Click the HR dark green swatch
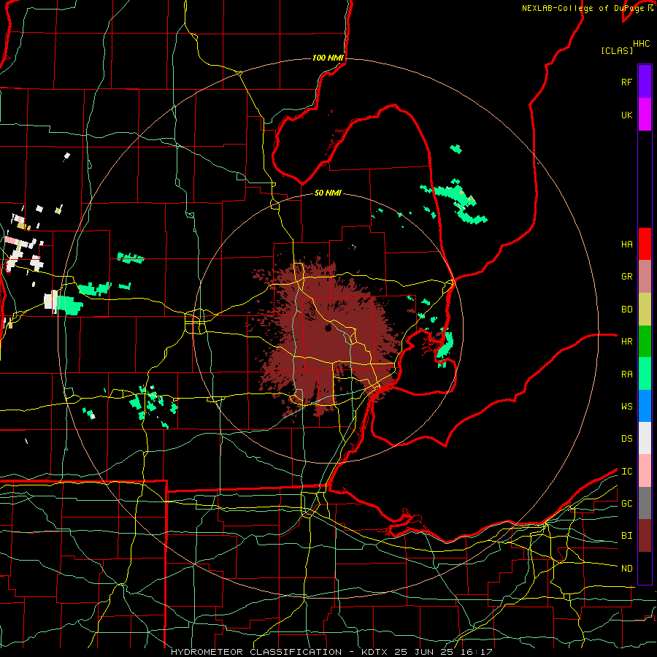 point(645,342)
